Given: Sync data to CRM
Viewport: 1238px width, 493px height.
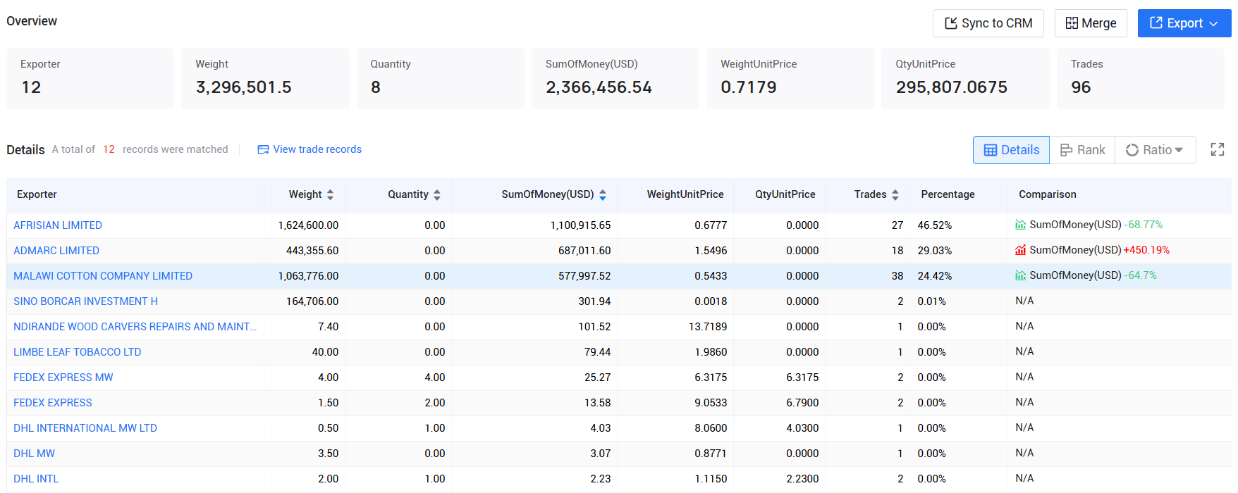Looking at the screenshot, I should [988, 23].
